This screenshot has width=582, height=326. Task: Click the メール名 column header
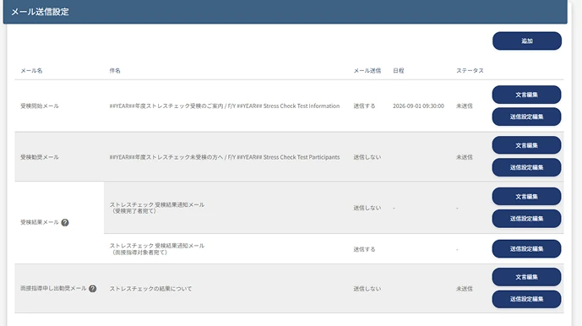31,71
